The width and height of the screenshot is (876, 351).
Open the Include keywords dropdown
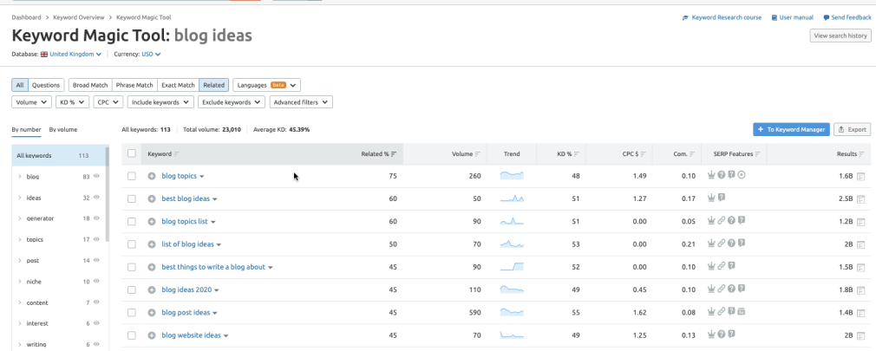click(x=160, y=102)
